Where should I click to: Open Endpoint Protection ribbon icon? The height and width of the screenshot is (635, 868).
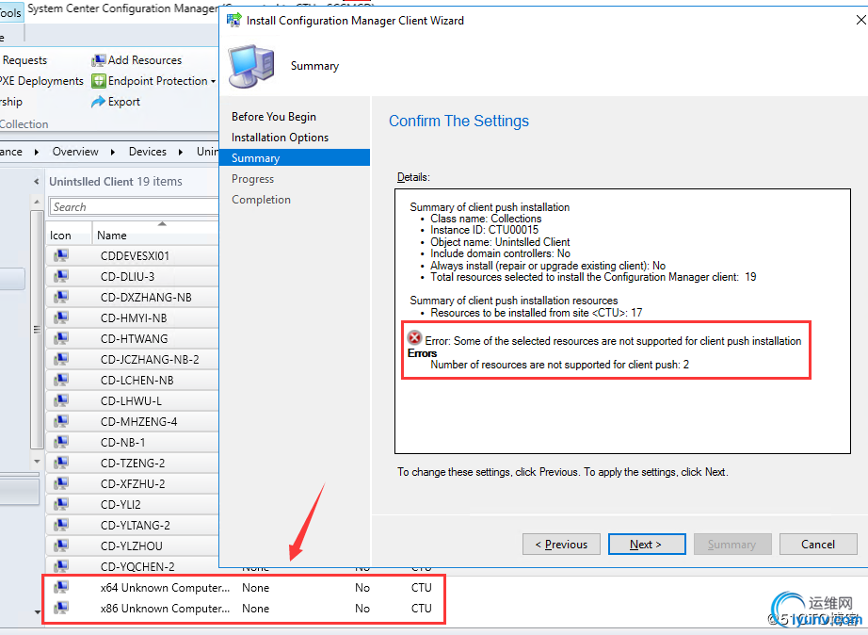98,81
